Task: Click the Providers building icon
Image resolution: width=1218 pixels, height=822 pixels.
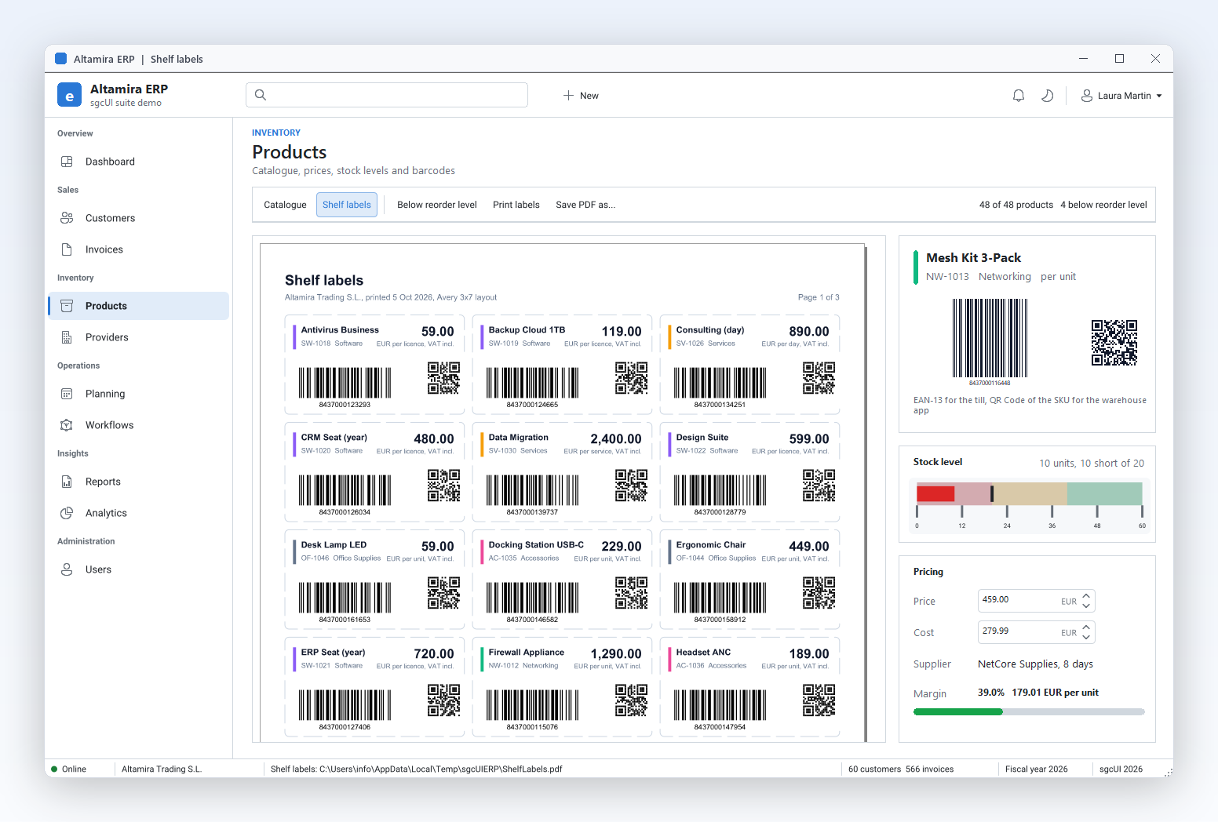Action: pos(67,337)
